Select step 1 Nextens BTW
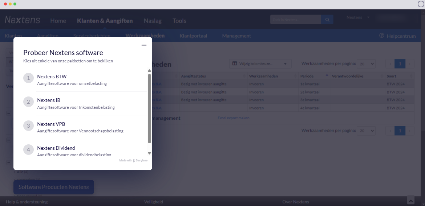425x206 pixels. click(85, 79)
